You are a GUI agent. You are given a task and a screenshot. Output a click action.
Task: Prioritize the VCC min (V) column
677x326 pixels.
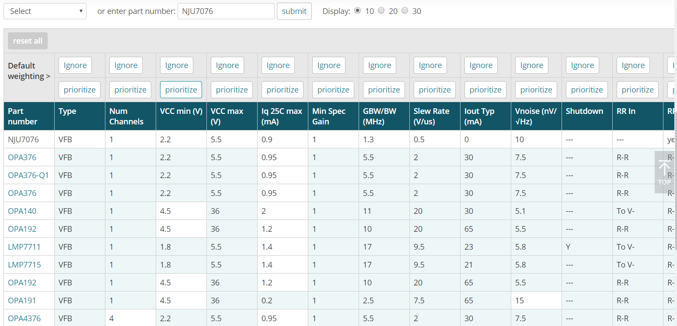point(181,90)
